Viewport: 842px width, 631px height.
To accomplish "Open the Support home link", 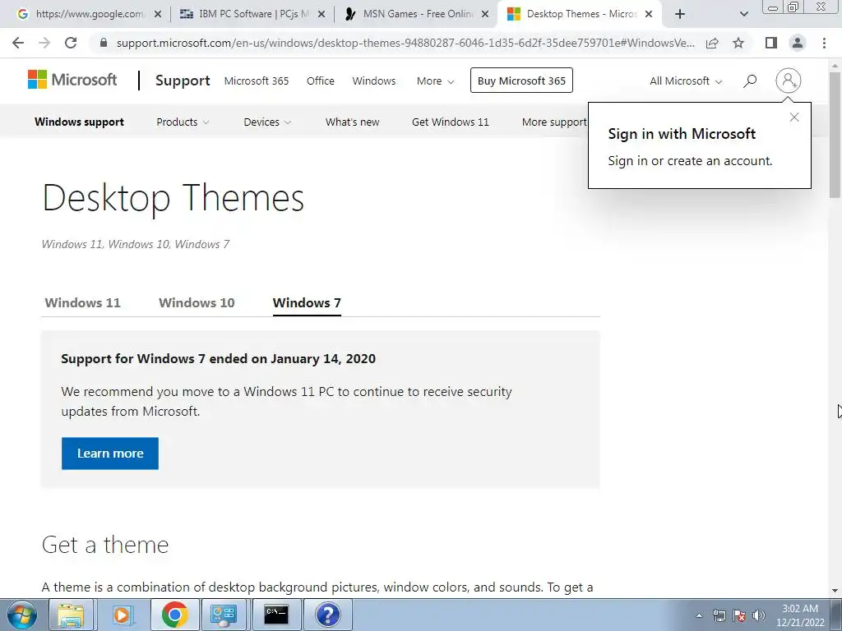I will [183, 81].
